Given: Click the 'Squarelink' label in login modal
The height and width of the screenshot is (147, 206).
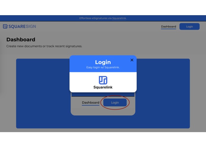Looking at the screenshot, I should click(103, 87).
